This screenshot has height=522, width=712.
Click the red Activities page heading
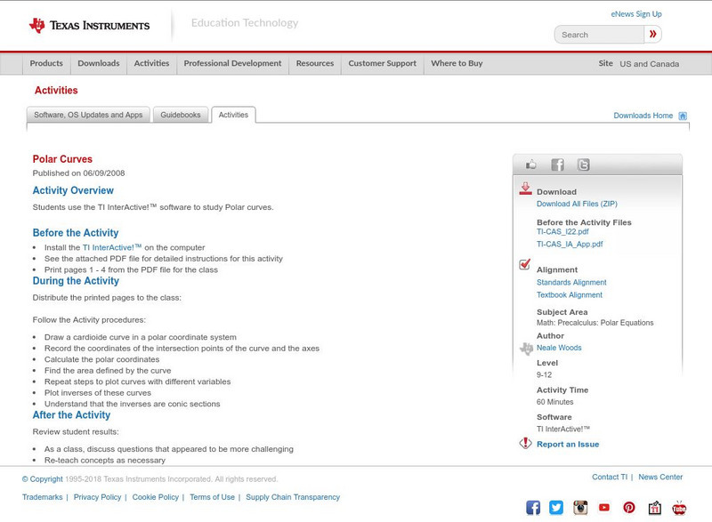(56, 90)
